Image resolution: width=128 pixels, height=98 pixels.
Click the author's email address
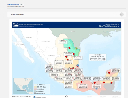point(16,7)
